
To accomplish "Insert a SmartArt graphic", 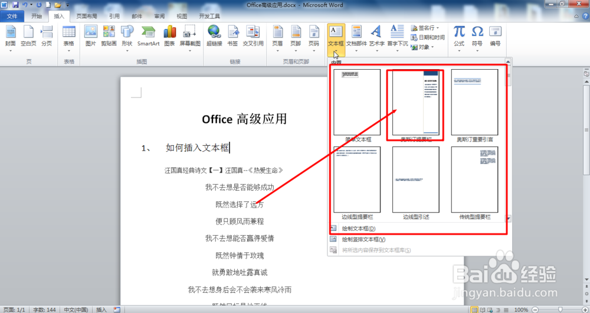I will click(x=148, y=37).
